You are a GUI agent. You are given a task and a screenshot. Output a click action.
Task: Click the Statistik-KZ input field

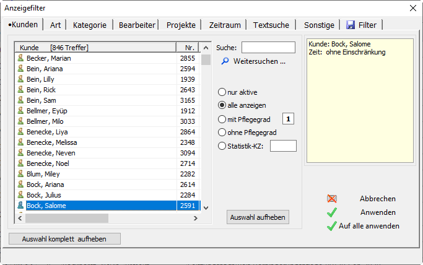283,146
